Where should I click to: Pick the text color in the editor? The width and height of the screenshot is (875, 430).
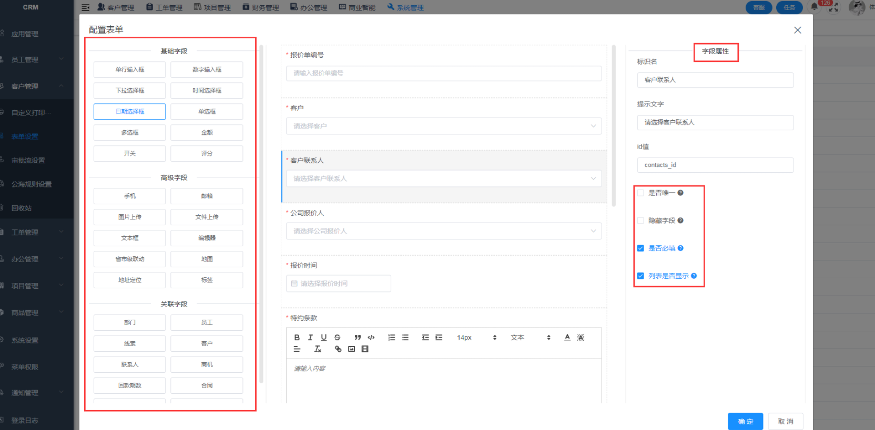(x=567, y=338)
